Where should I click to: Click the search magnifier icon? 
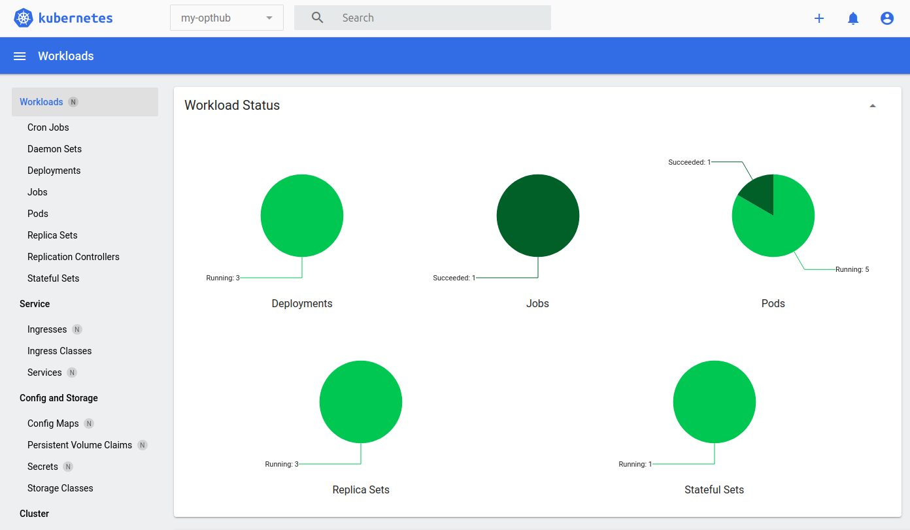(318, 18)
